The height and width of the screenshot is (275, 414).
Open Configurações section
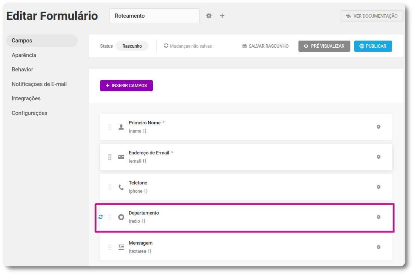point(30,113)
